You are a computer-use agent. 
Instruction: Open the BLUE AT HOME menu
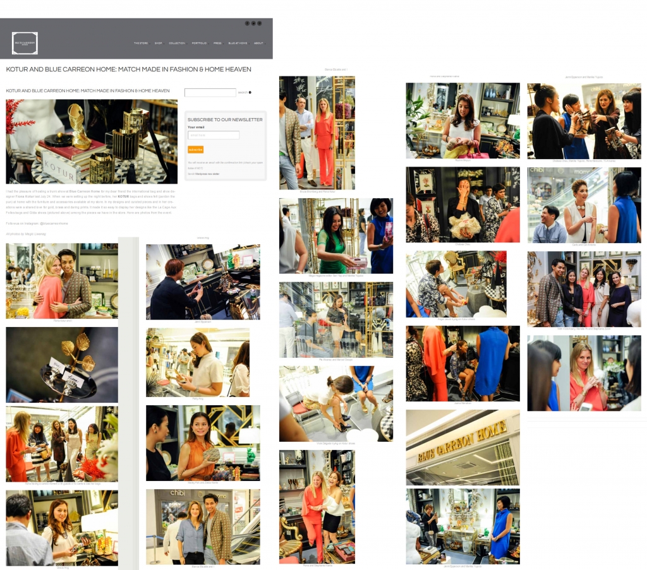pyautogui.click(x=238, y=43)
